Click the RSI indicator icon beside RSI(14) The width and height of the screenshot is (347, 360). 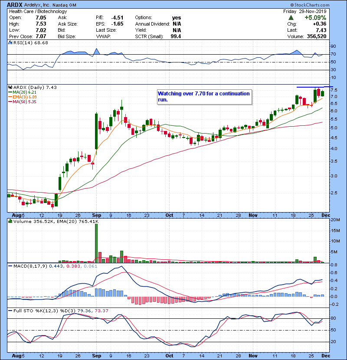click(10, 43)
